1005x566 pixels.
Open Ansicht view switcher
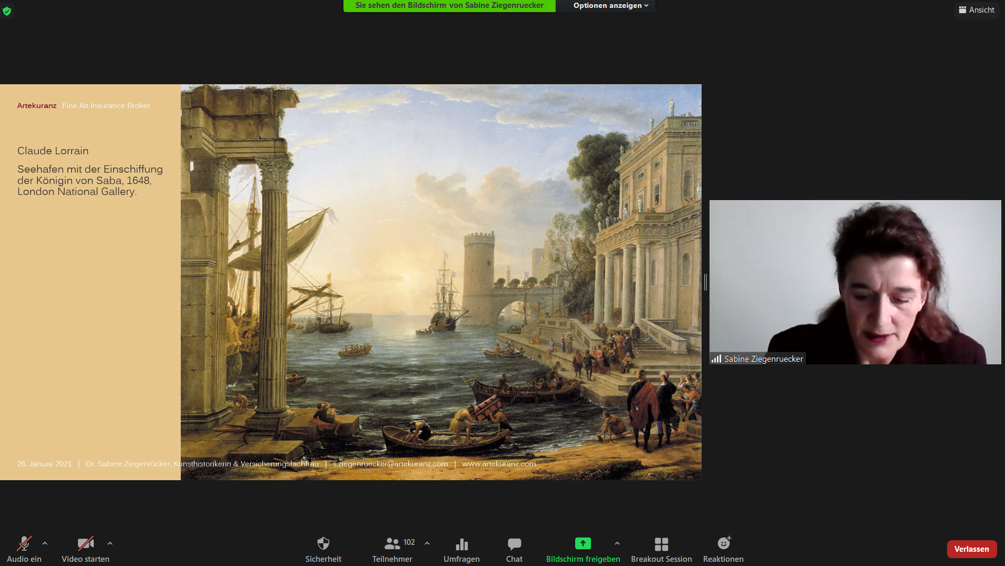coord(977,9)
